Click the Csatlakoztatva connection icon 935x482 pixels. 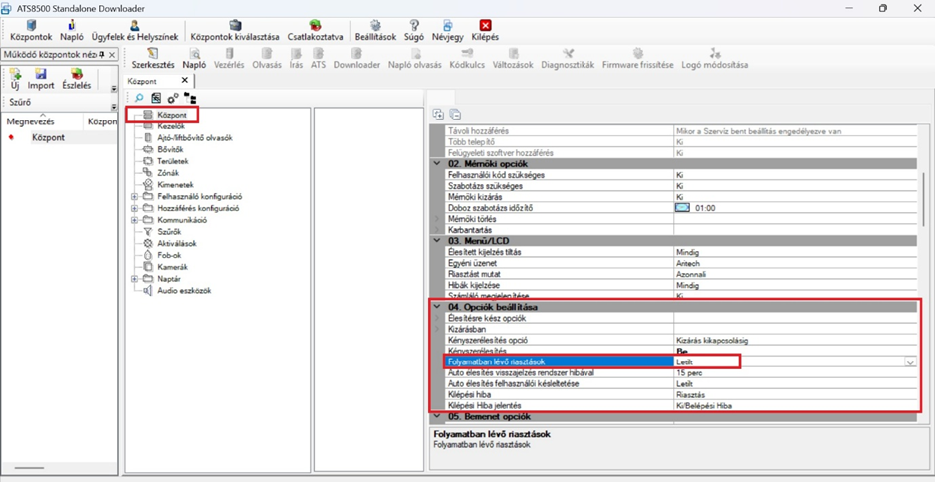315,25
